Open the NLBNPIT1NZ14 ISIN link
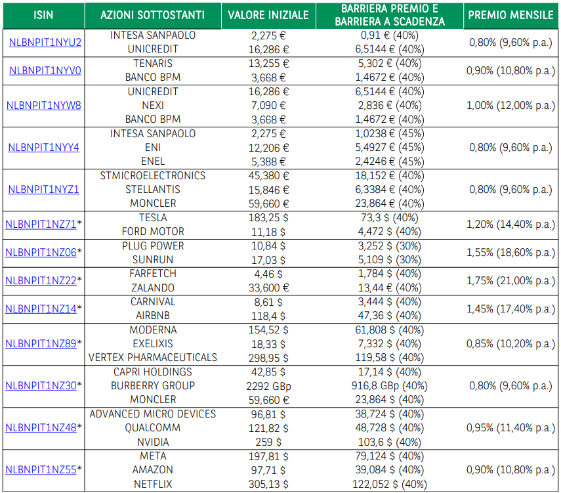The image size is (561, 493). (x=41, y=309)
